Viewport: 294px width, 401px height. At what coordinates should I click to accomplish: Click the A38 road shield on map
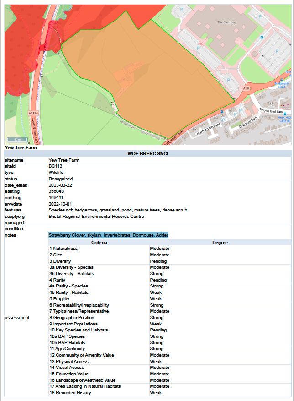coord(246,88)
